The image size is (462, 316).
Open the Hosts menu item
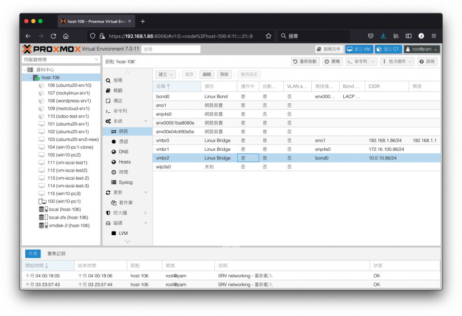(127, 162)
